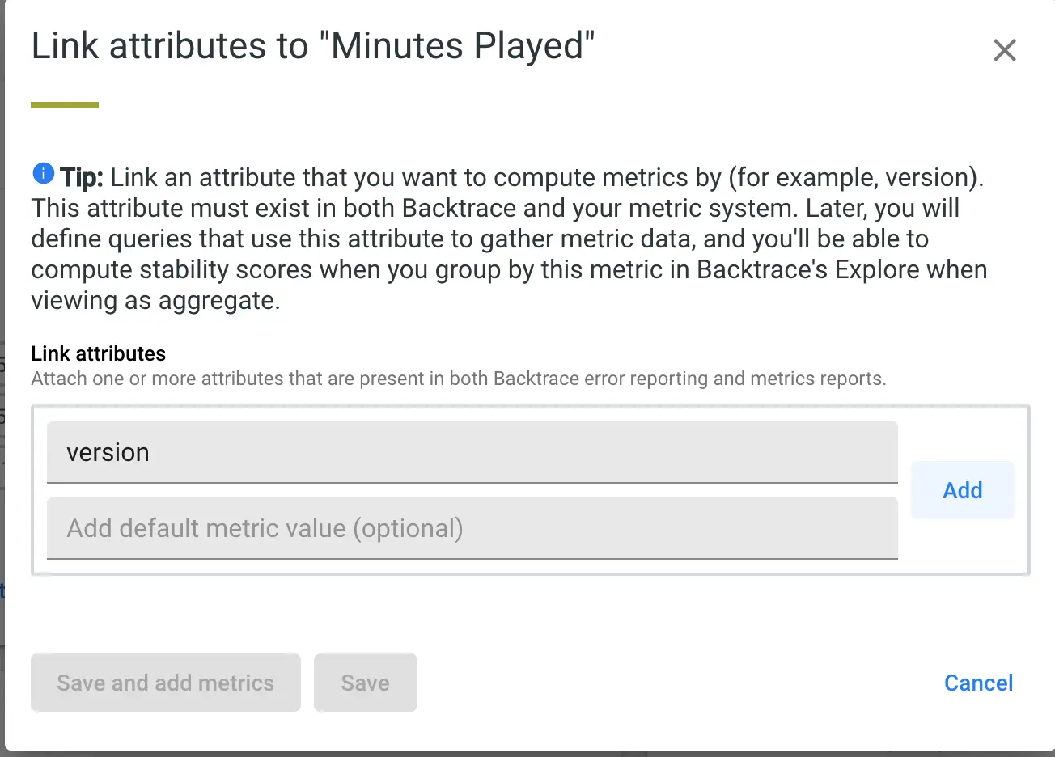Click Save and add metrics
1055x757 pixels.
click(x=166, y=683)
